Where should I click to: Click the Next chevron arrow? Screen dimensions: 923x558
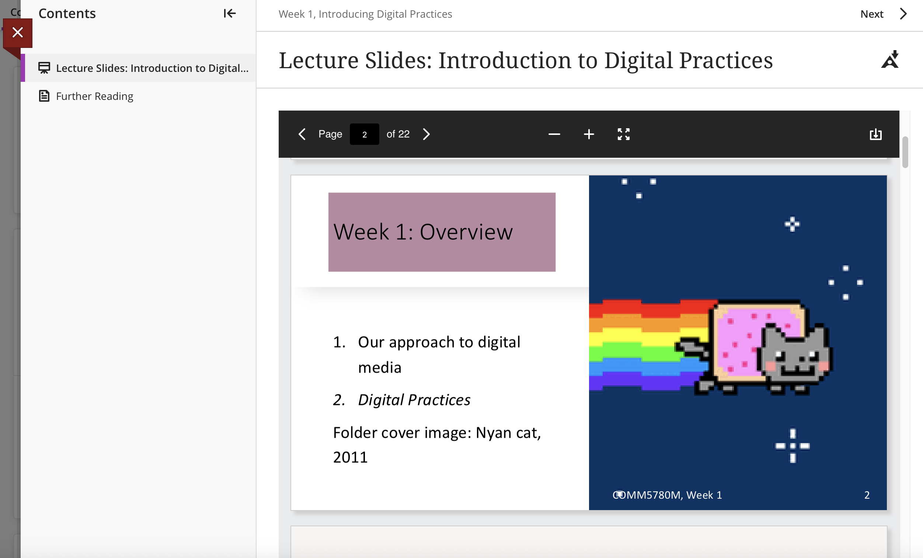point(903,14)
